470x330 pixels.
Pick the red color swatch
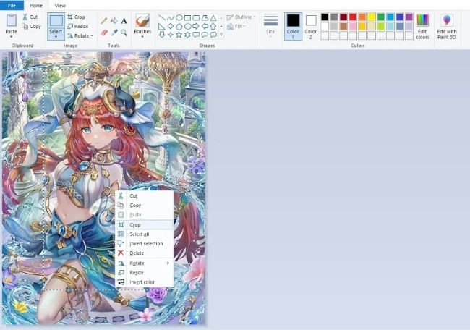353,17
